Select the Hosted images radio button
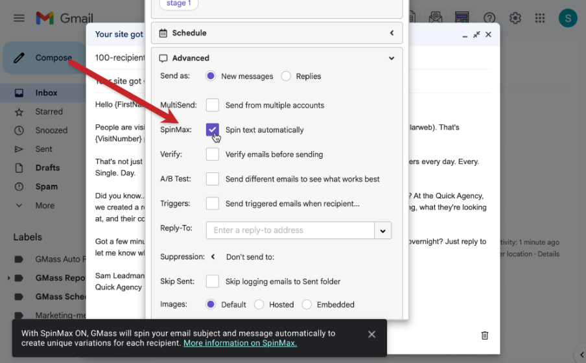The width and height of the screenshot is (586, 363). pos(259,304)
